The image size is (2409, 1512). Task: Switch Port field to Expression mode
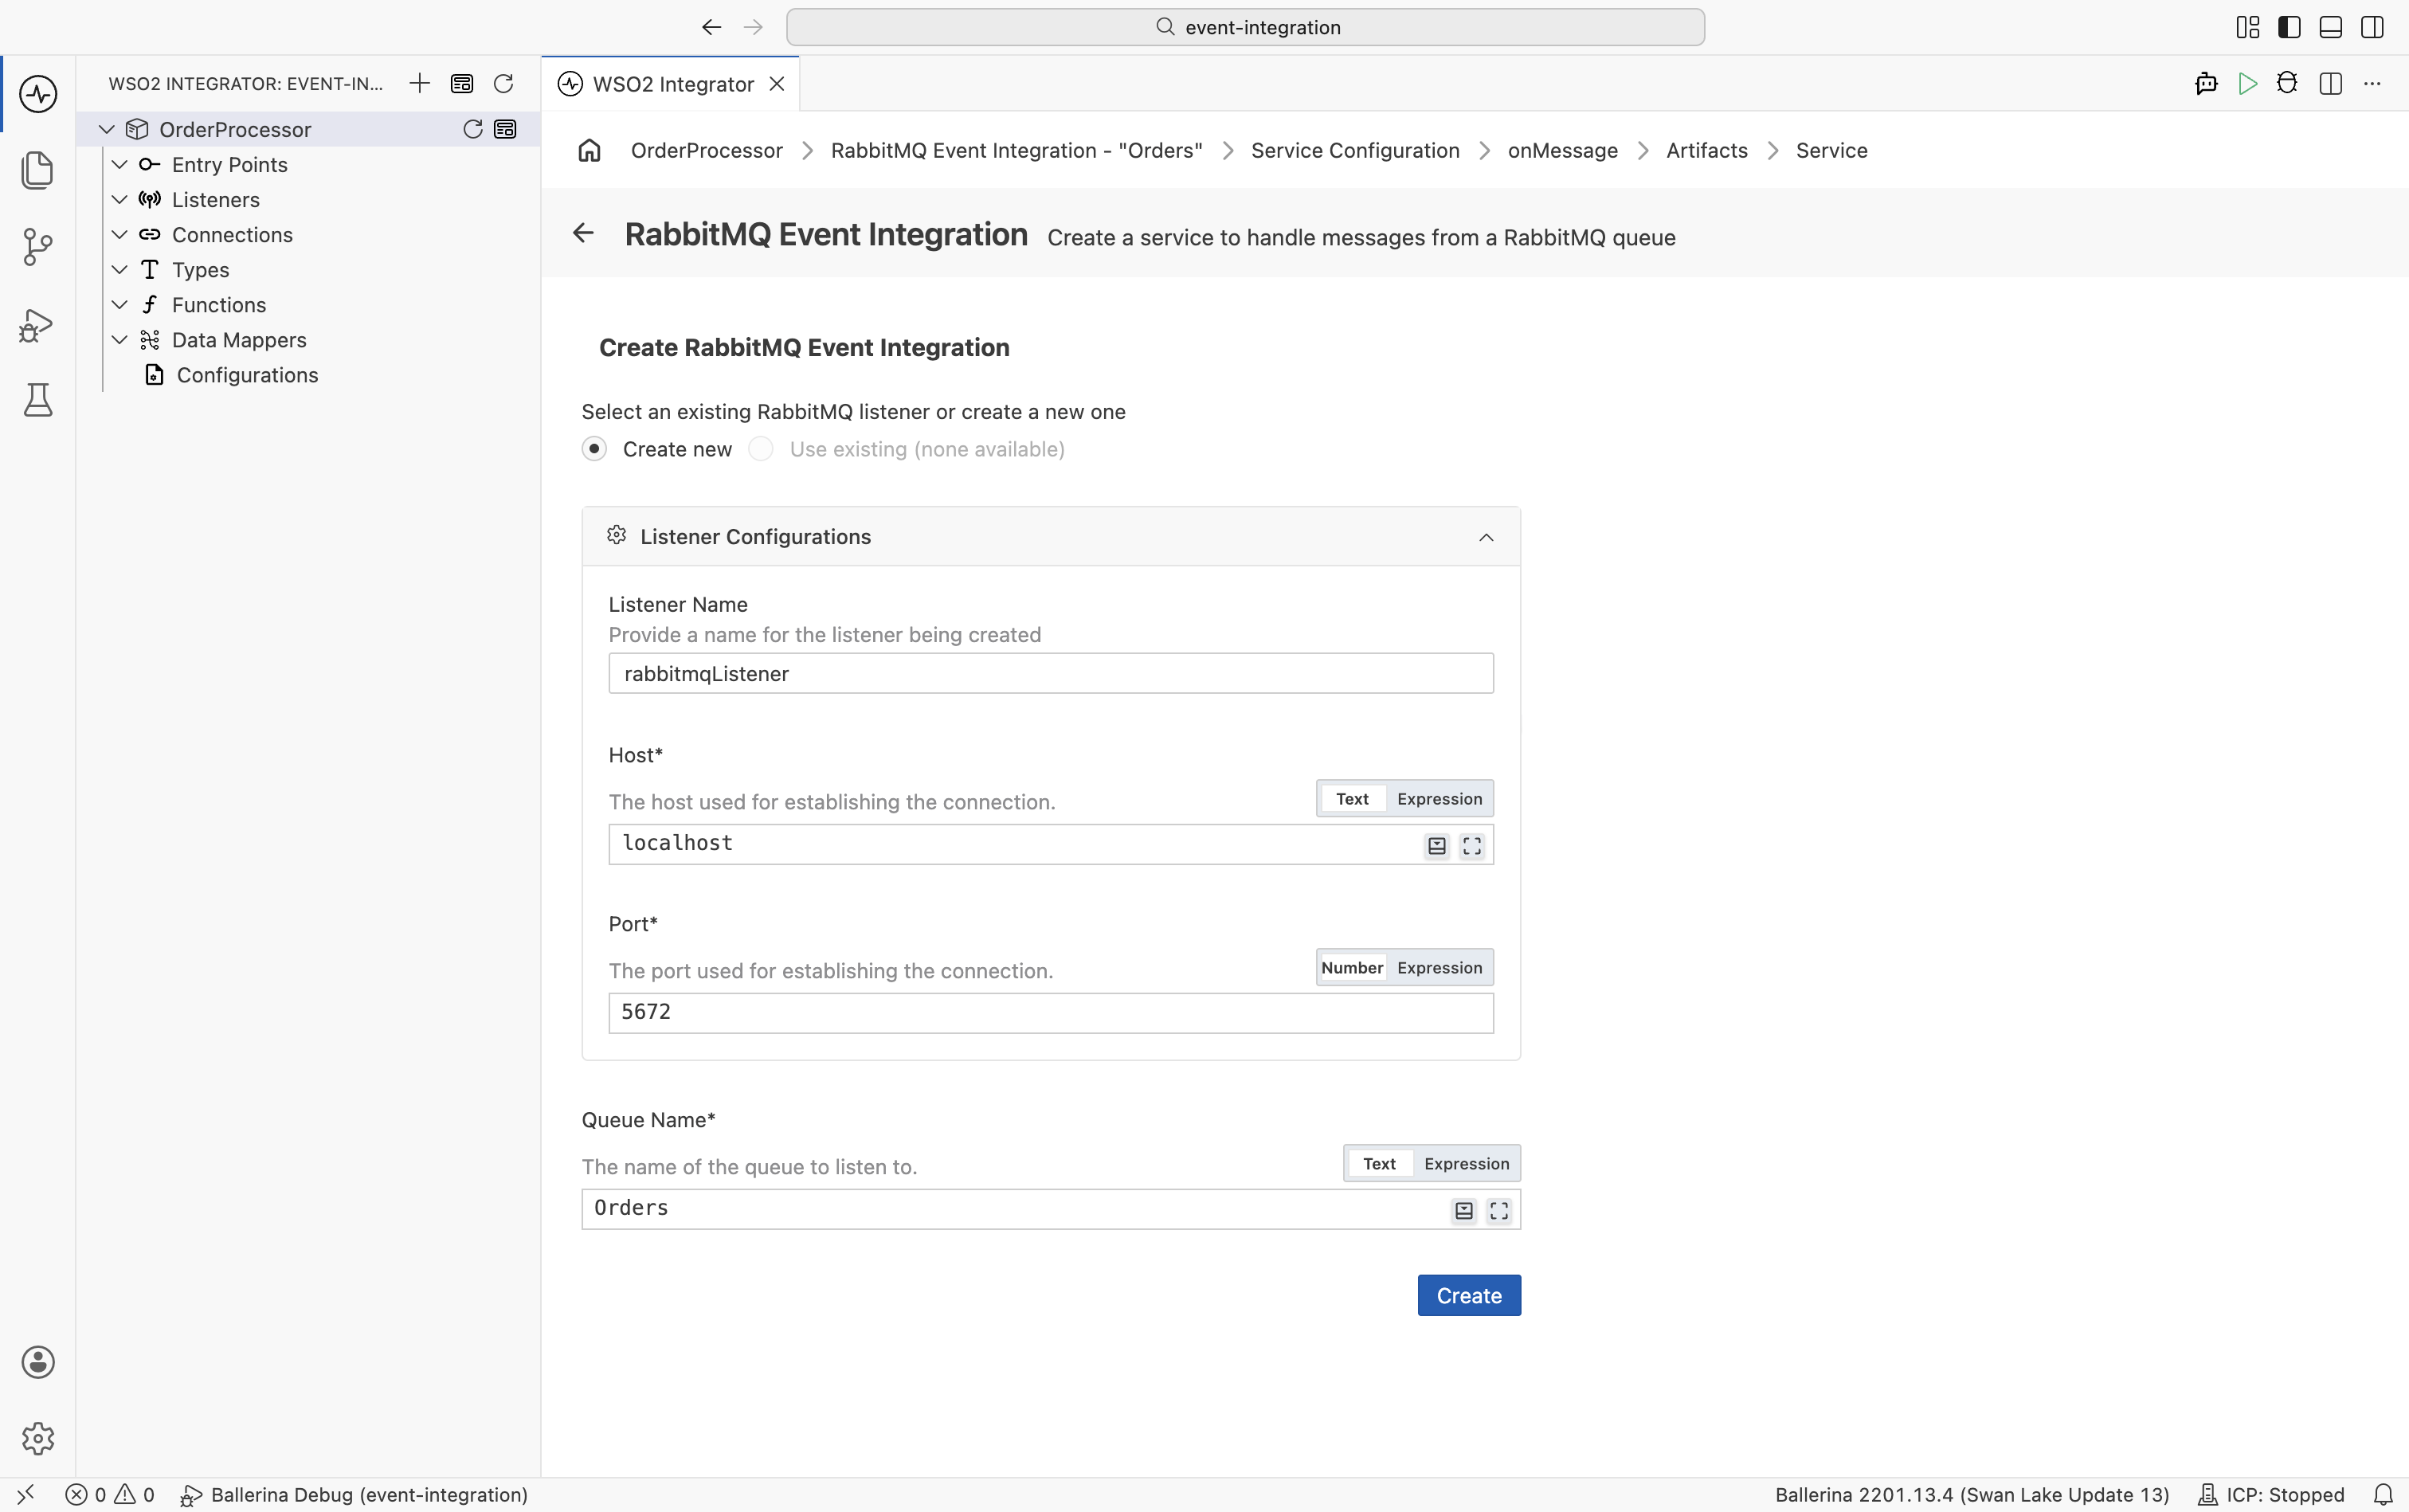pyautogui.click(x=1439, y=968)
